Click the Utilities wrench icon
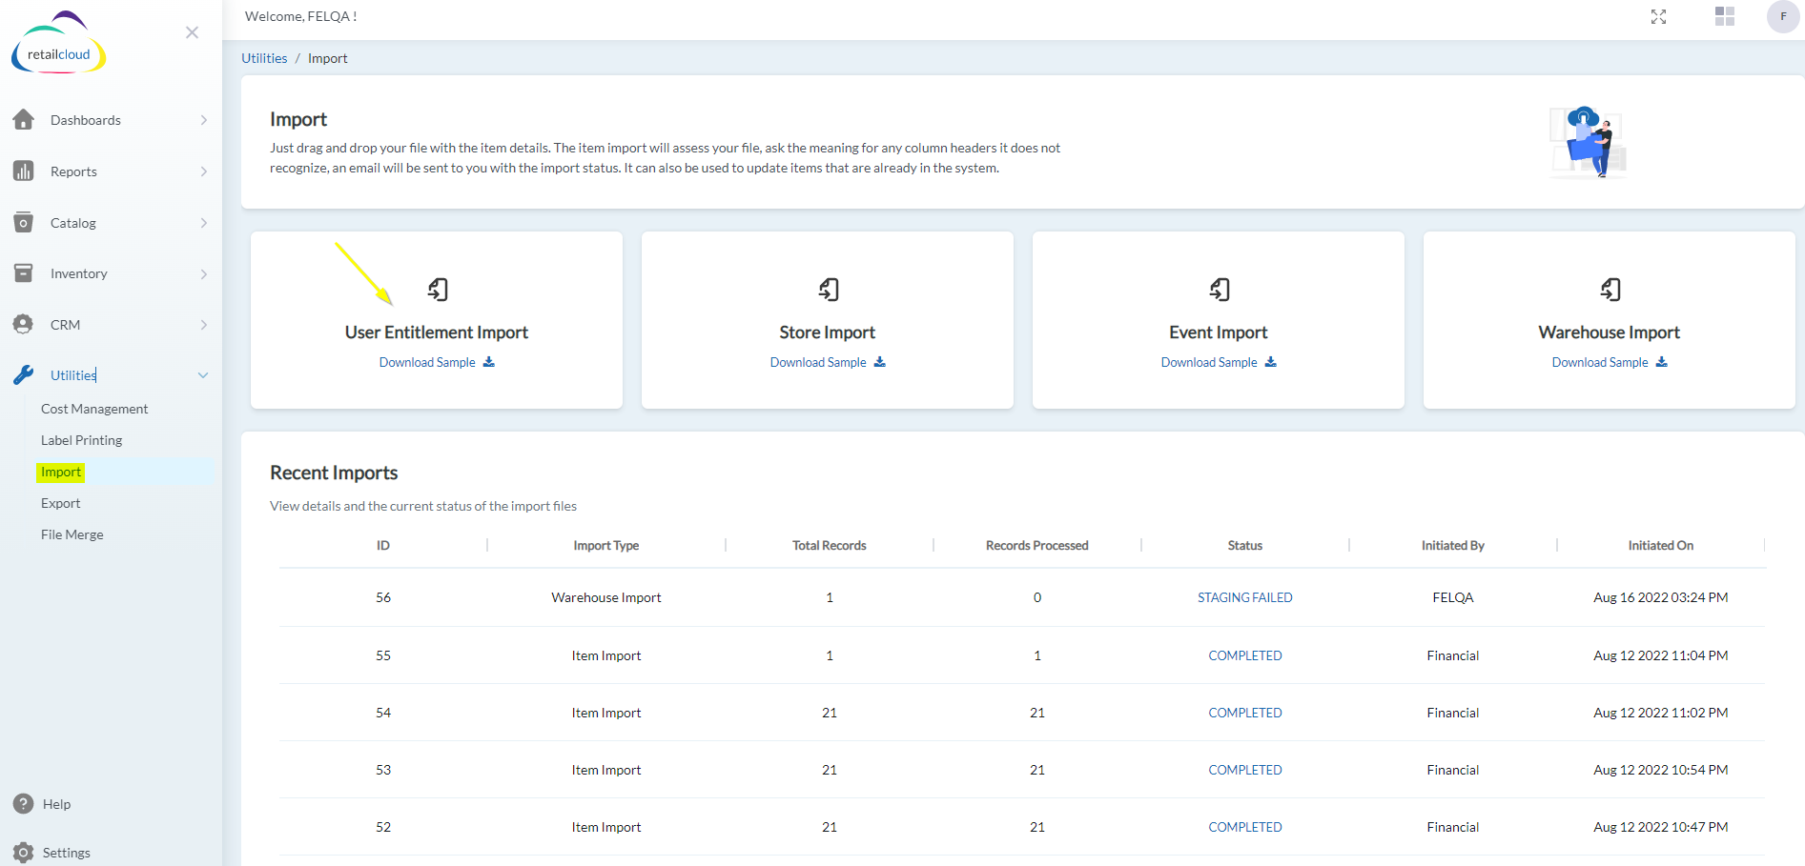 point(24,375)
